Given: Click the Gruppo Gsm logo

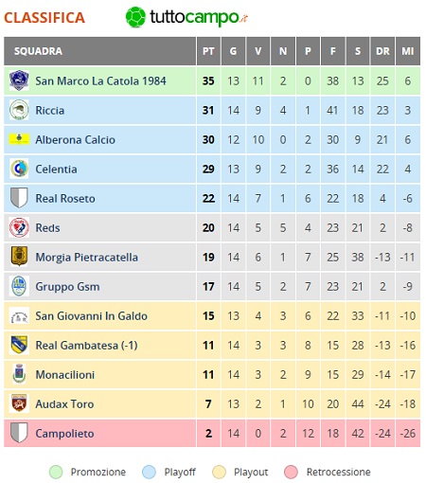Looking at the screenshot, I should (x=19, y=286).
